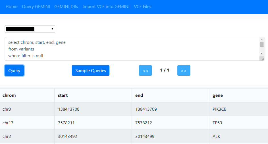The width and height of the screenshot is (268, 144).
Task: Select the ALK gene cell
Action: tap(239, 136)
